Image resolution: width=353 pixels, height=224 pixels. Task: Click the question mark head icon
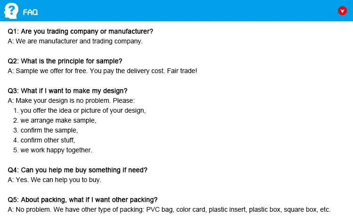(x=10, y=11)
